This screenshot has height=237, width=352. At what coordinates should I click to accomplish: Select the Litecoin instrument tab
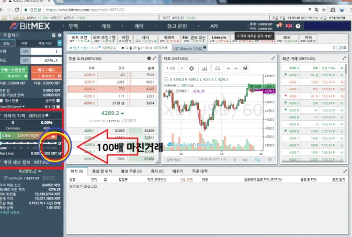[x=219, y=39]
